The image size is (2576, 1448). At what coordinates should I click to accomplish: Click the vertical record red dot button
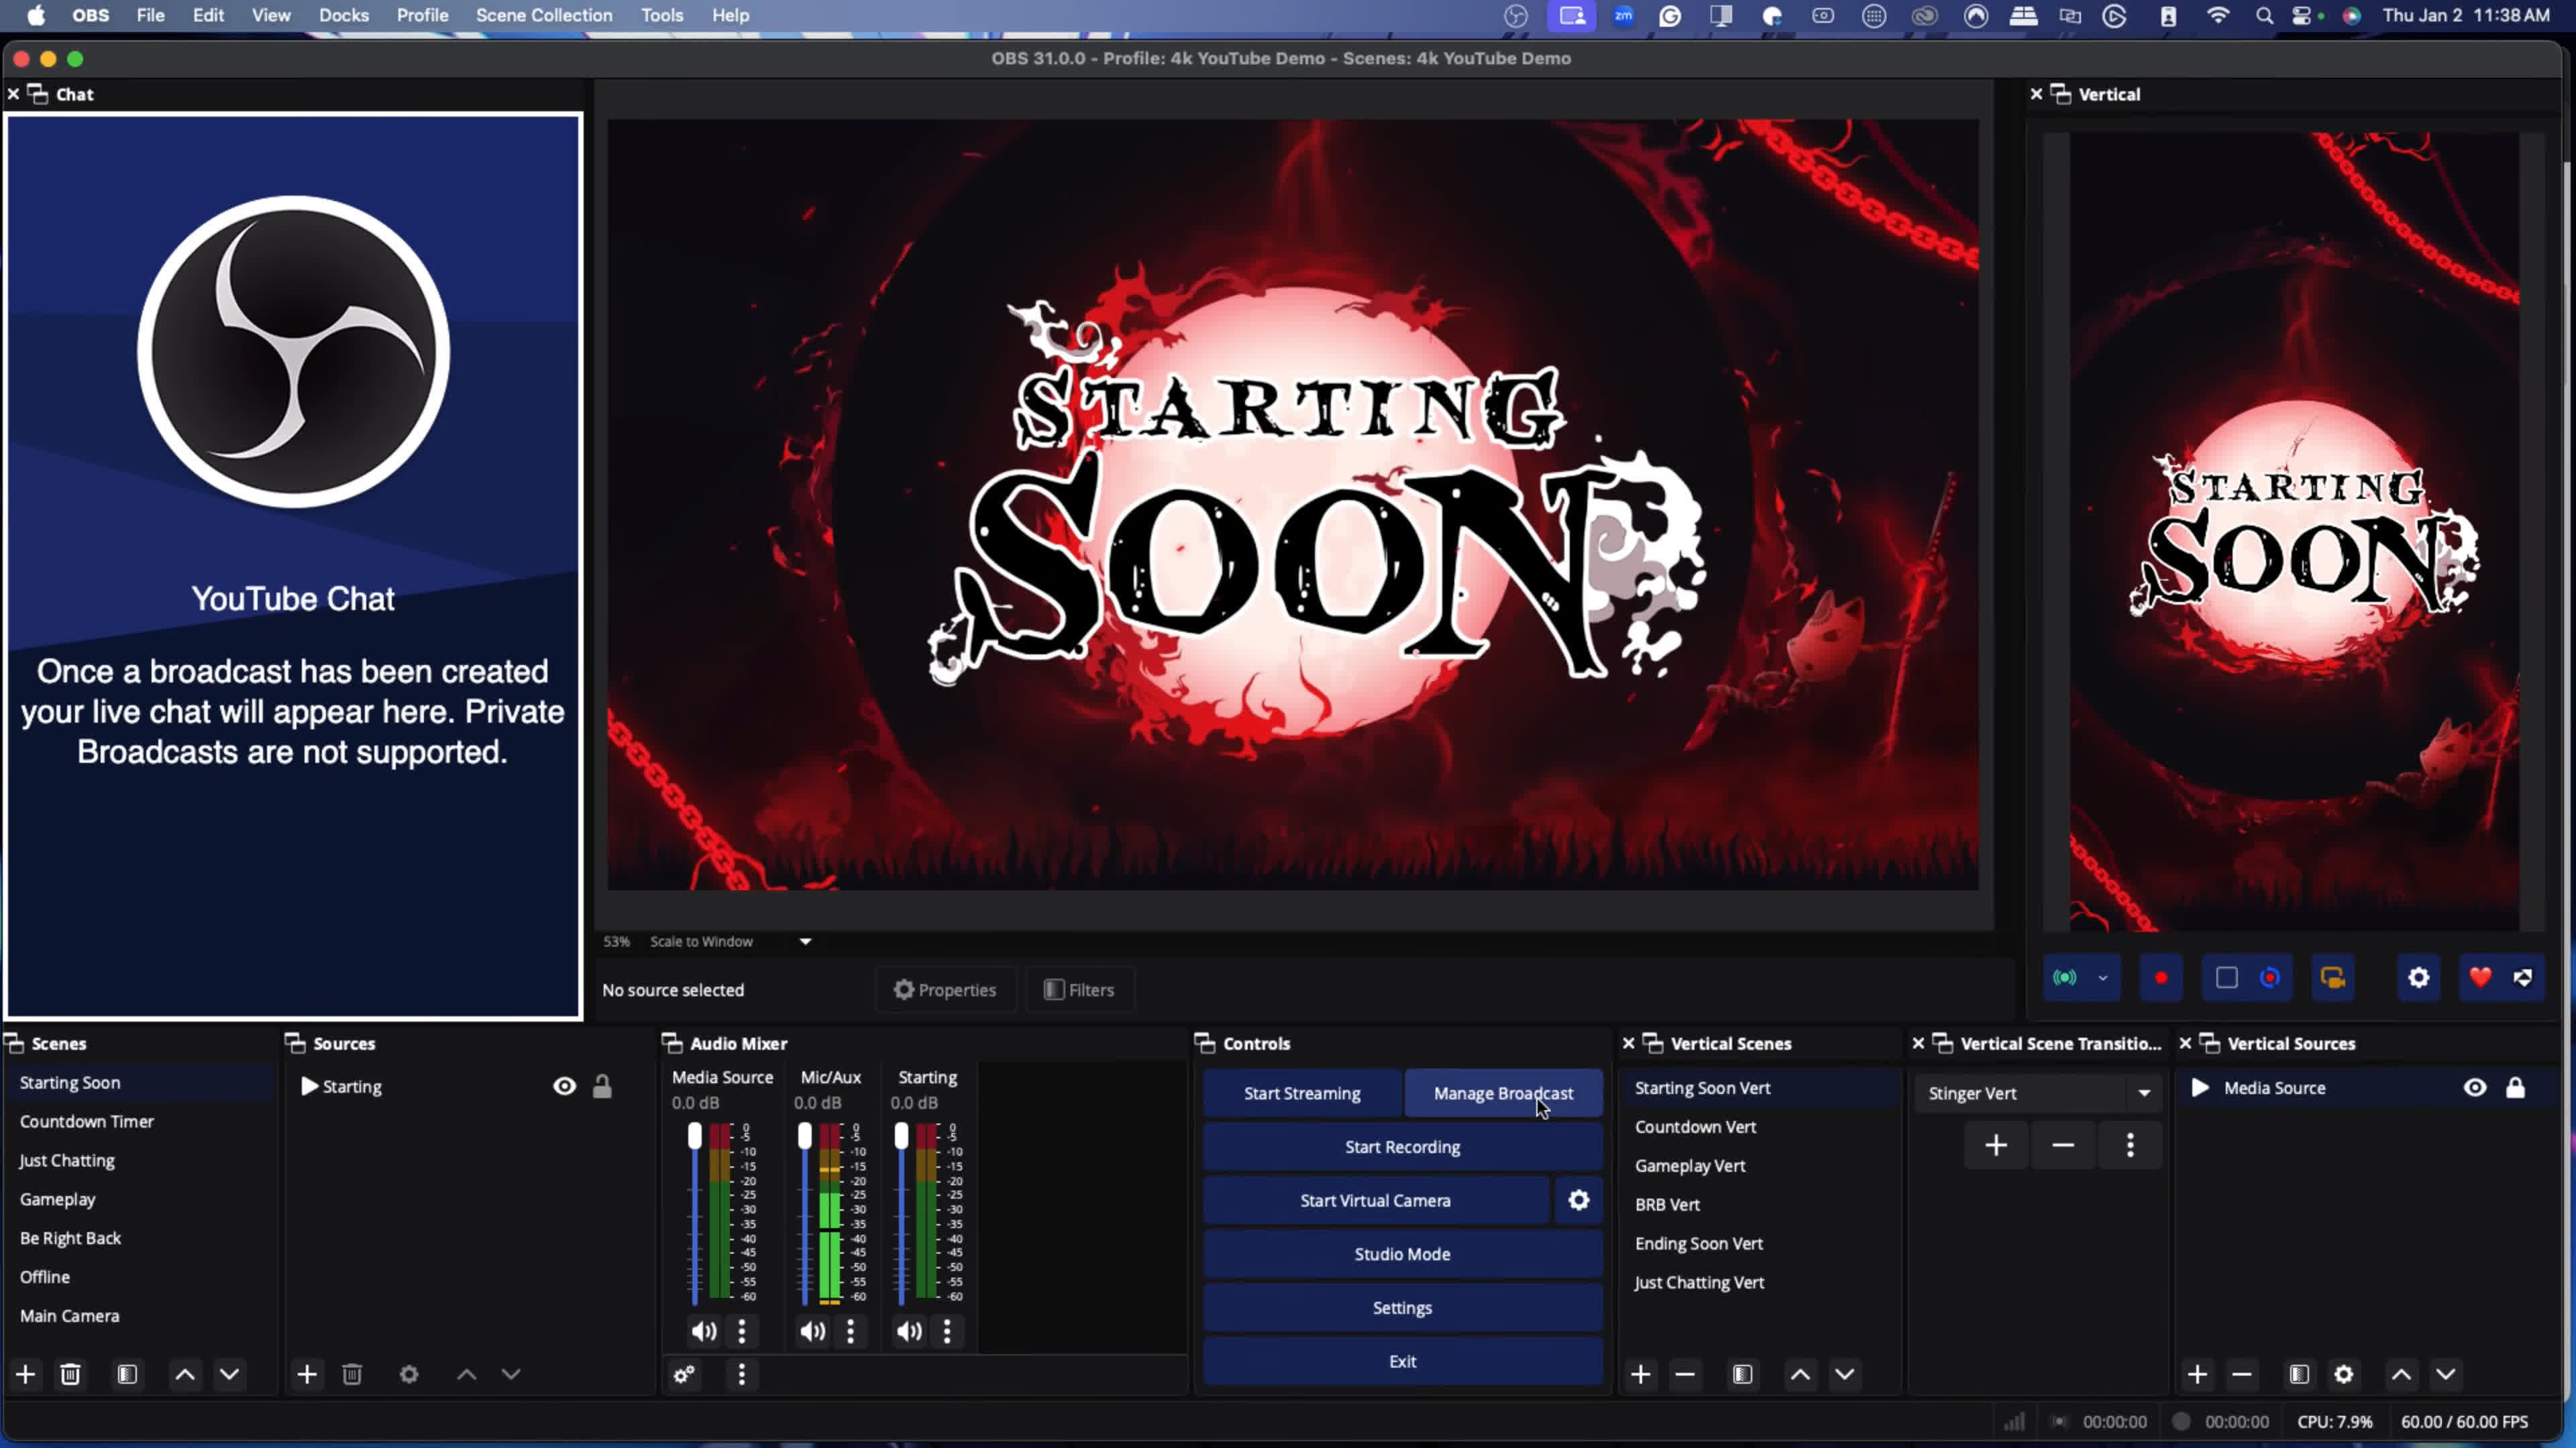coord(2161,977)
